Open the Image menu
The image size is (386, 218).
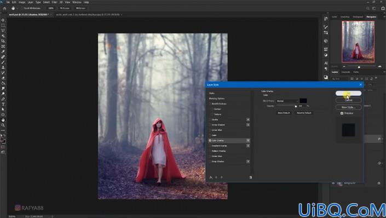coord(22,2)
